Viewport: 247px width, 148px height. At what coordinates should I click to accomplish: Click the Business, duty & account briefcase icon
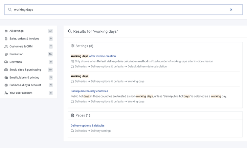tap(6, 85)
